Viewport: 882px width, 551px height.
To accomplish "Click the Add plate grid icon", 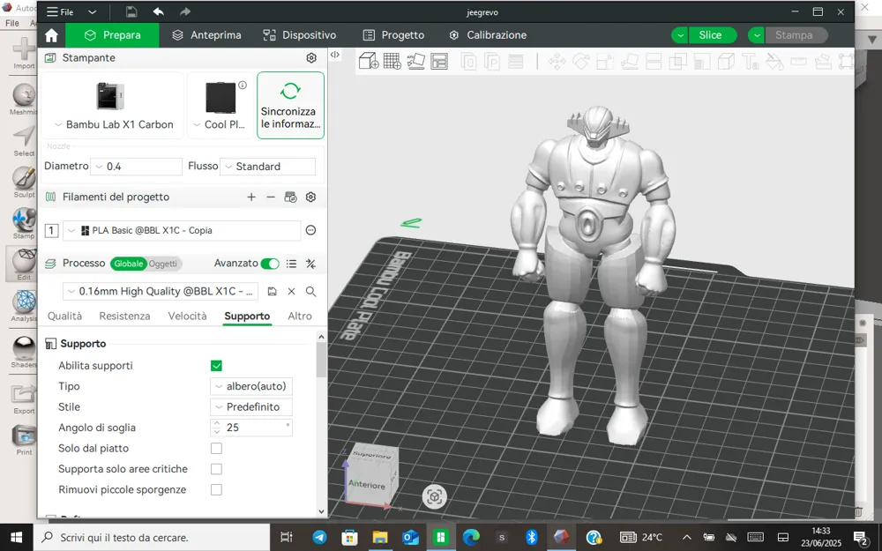I will click(x=392, y=61).
